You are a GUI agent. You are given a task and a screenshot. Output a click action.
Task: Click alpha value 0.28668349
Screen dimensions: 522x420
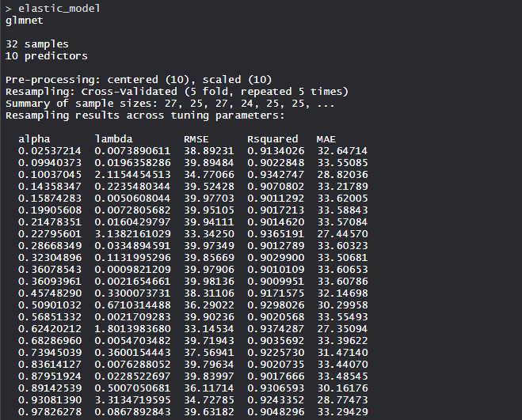pos(50,246)
